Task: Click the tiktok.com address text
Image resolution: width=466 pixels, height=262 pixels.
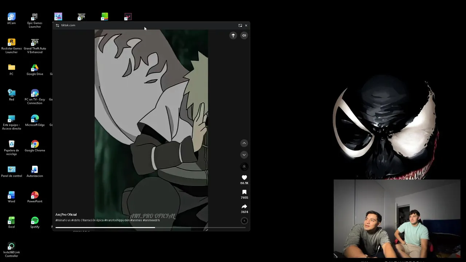Action: [x=68, y=25]
